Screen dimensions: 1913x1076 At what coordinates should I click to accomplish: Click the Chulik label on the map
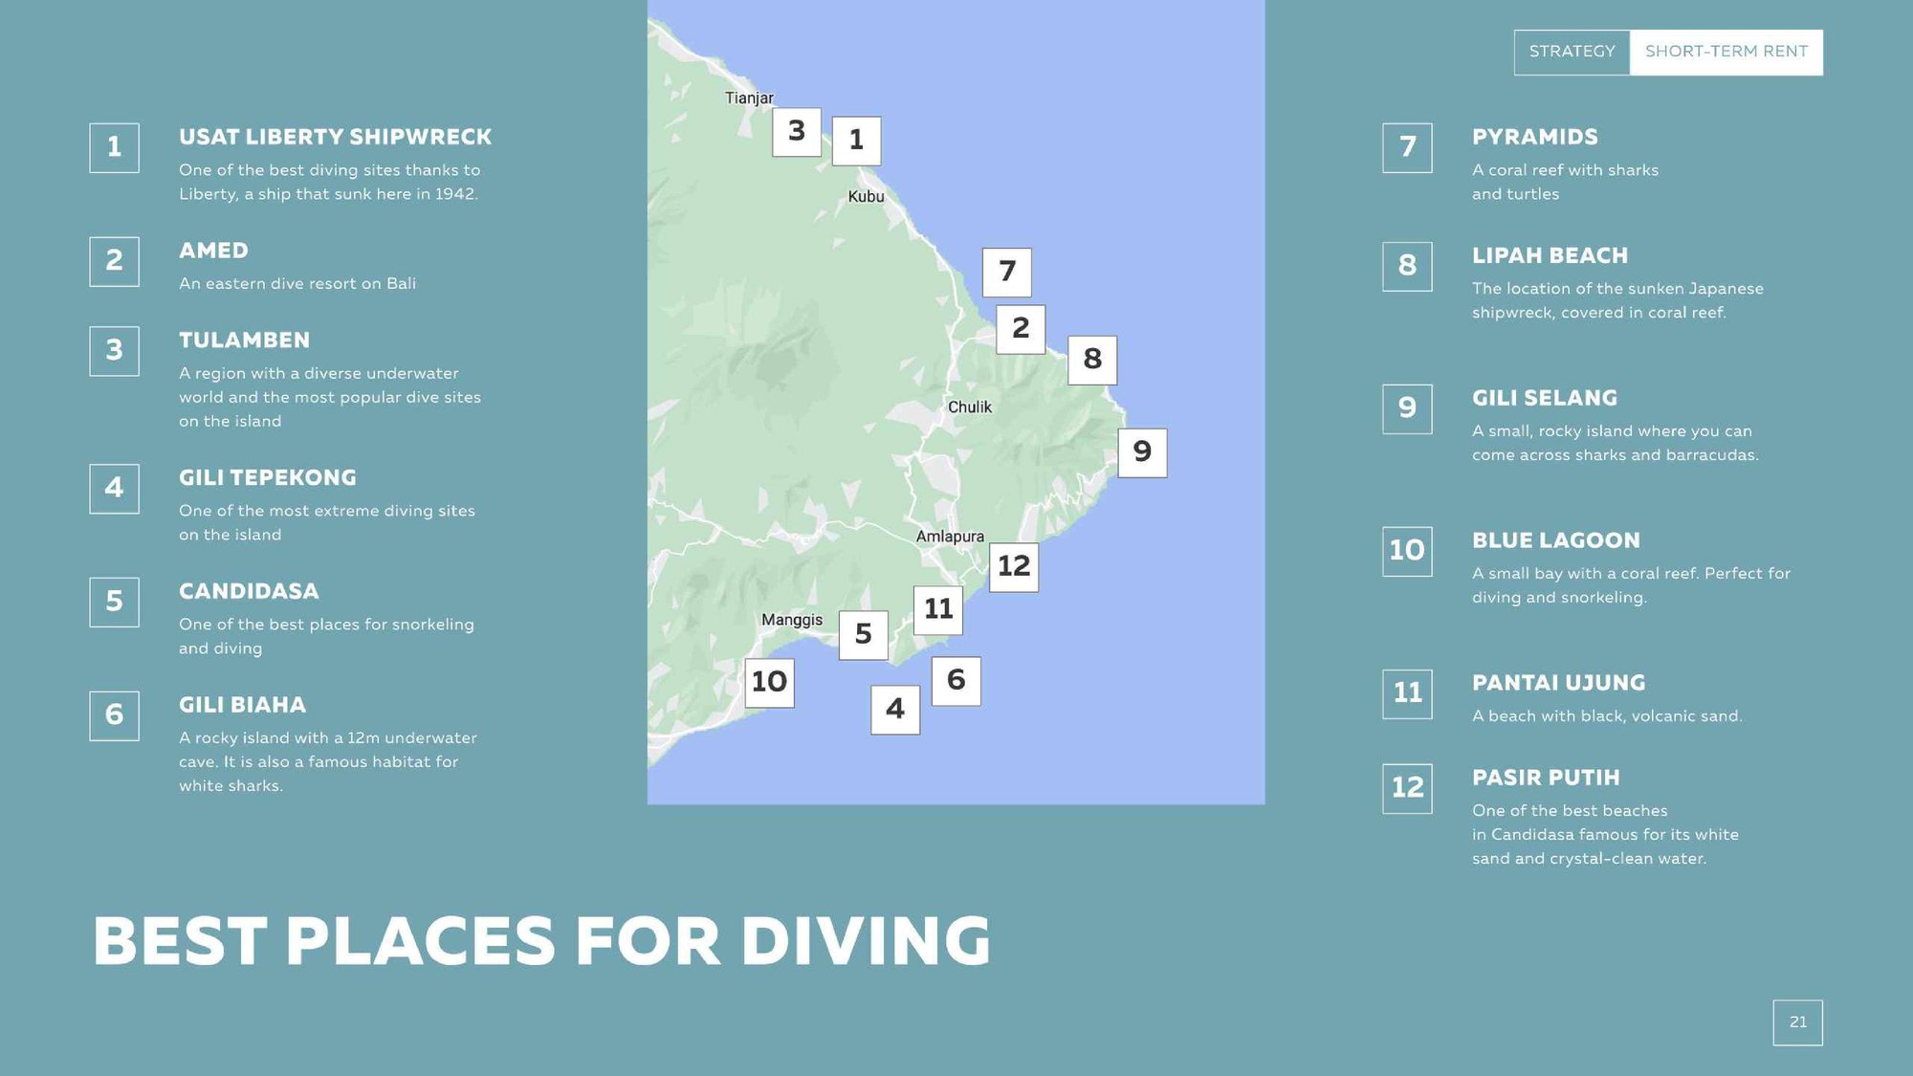[970, 406]
